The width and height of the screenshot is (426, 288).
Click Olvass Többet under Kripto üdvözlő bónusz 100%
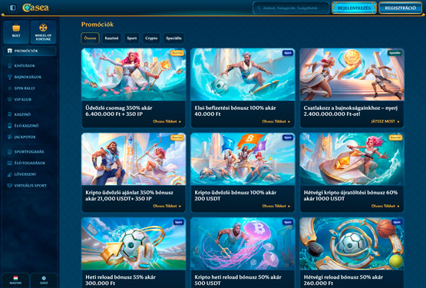click(x=276, y=206)
